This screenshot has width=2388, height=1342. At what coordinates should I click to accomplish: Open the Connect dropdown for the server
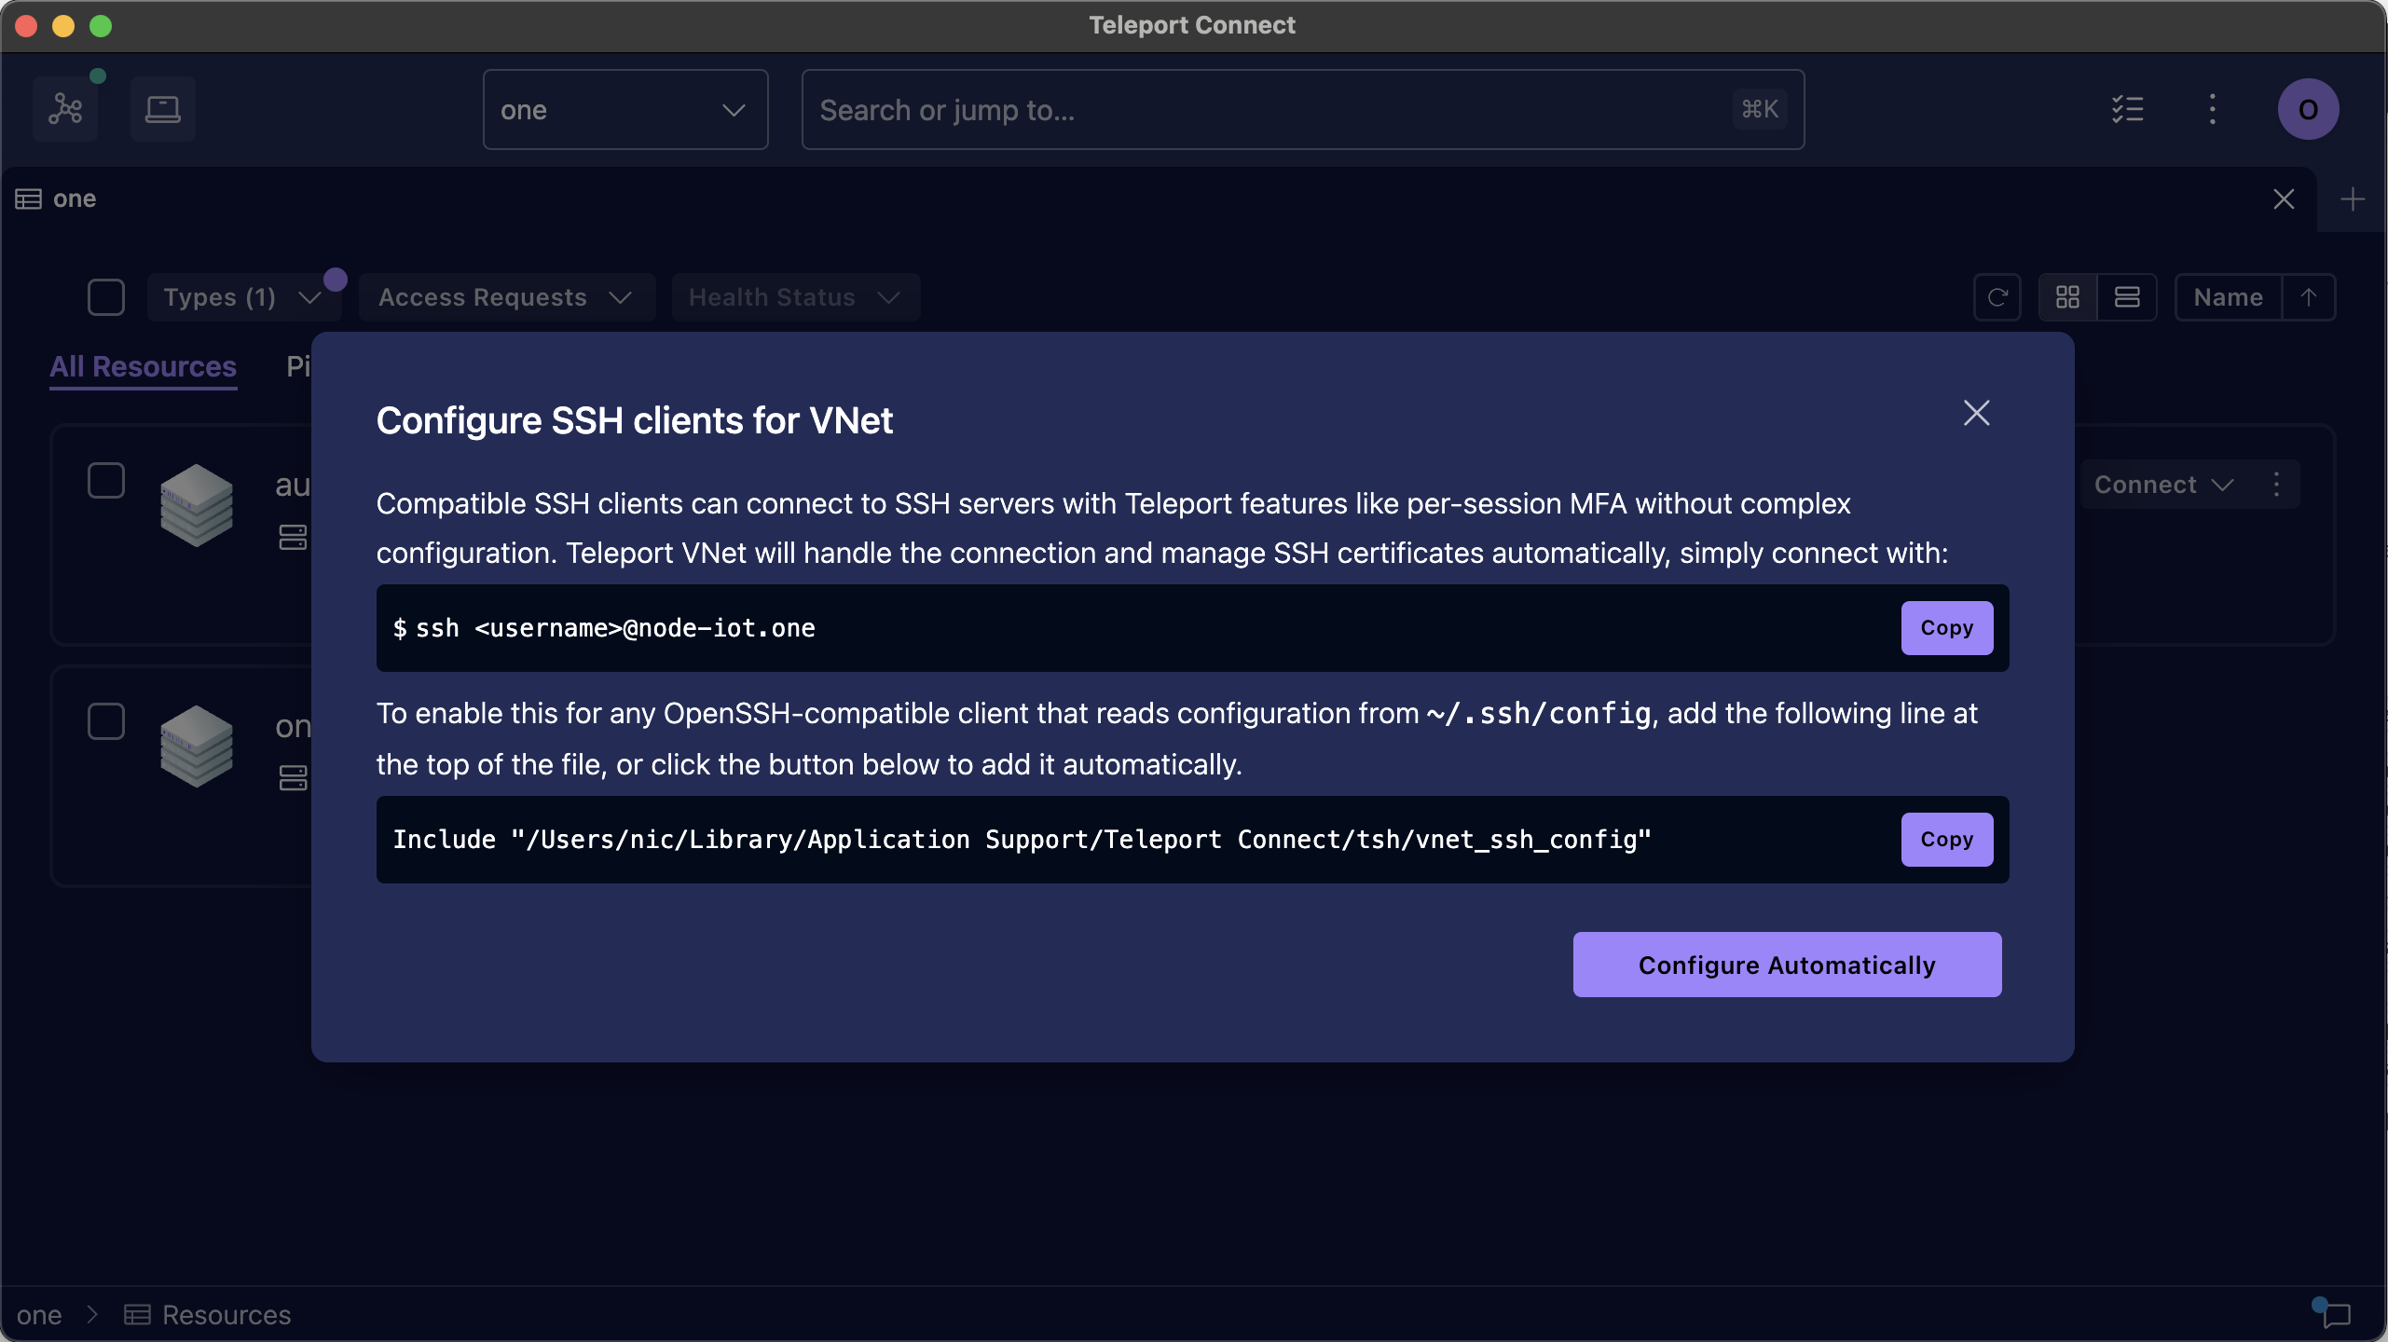click(x=2164, y=484)
